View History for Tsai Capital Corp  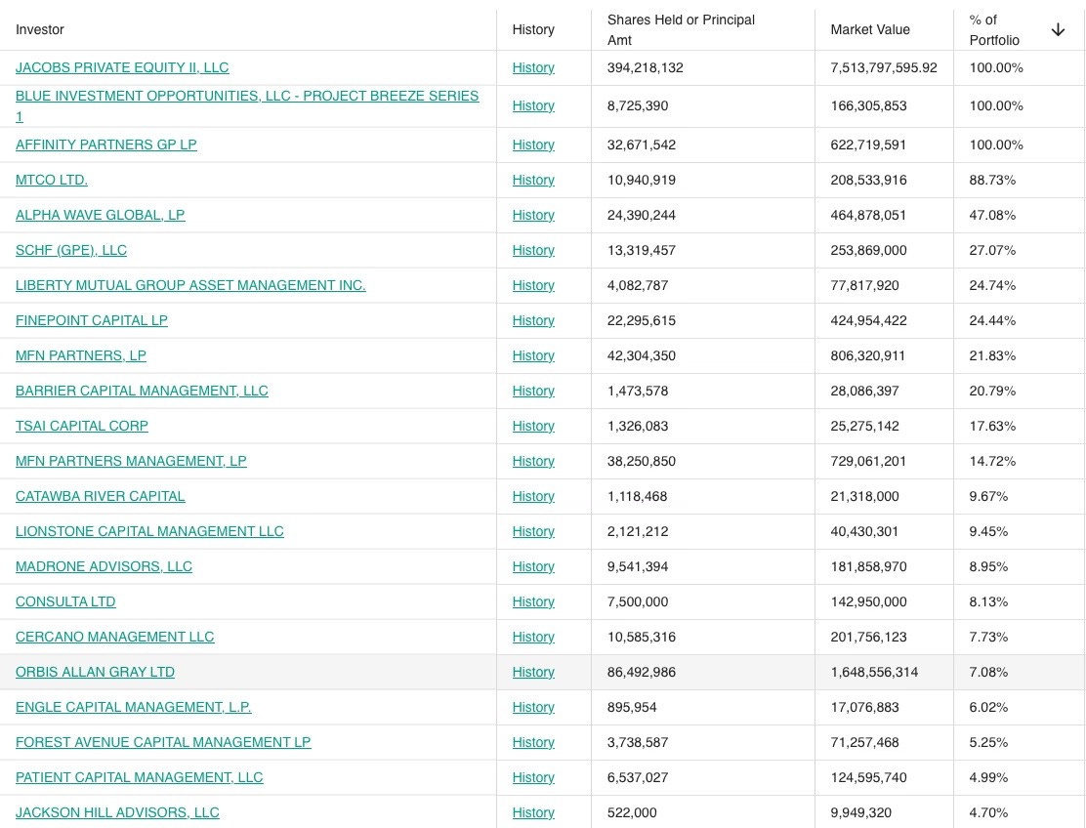[x=533, y=427]
